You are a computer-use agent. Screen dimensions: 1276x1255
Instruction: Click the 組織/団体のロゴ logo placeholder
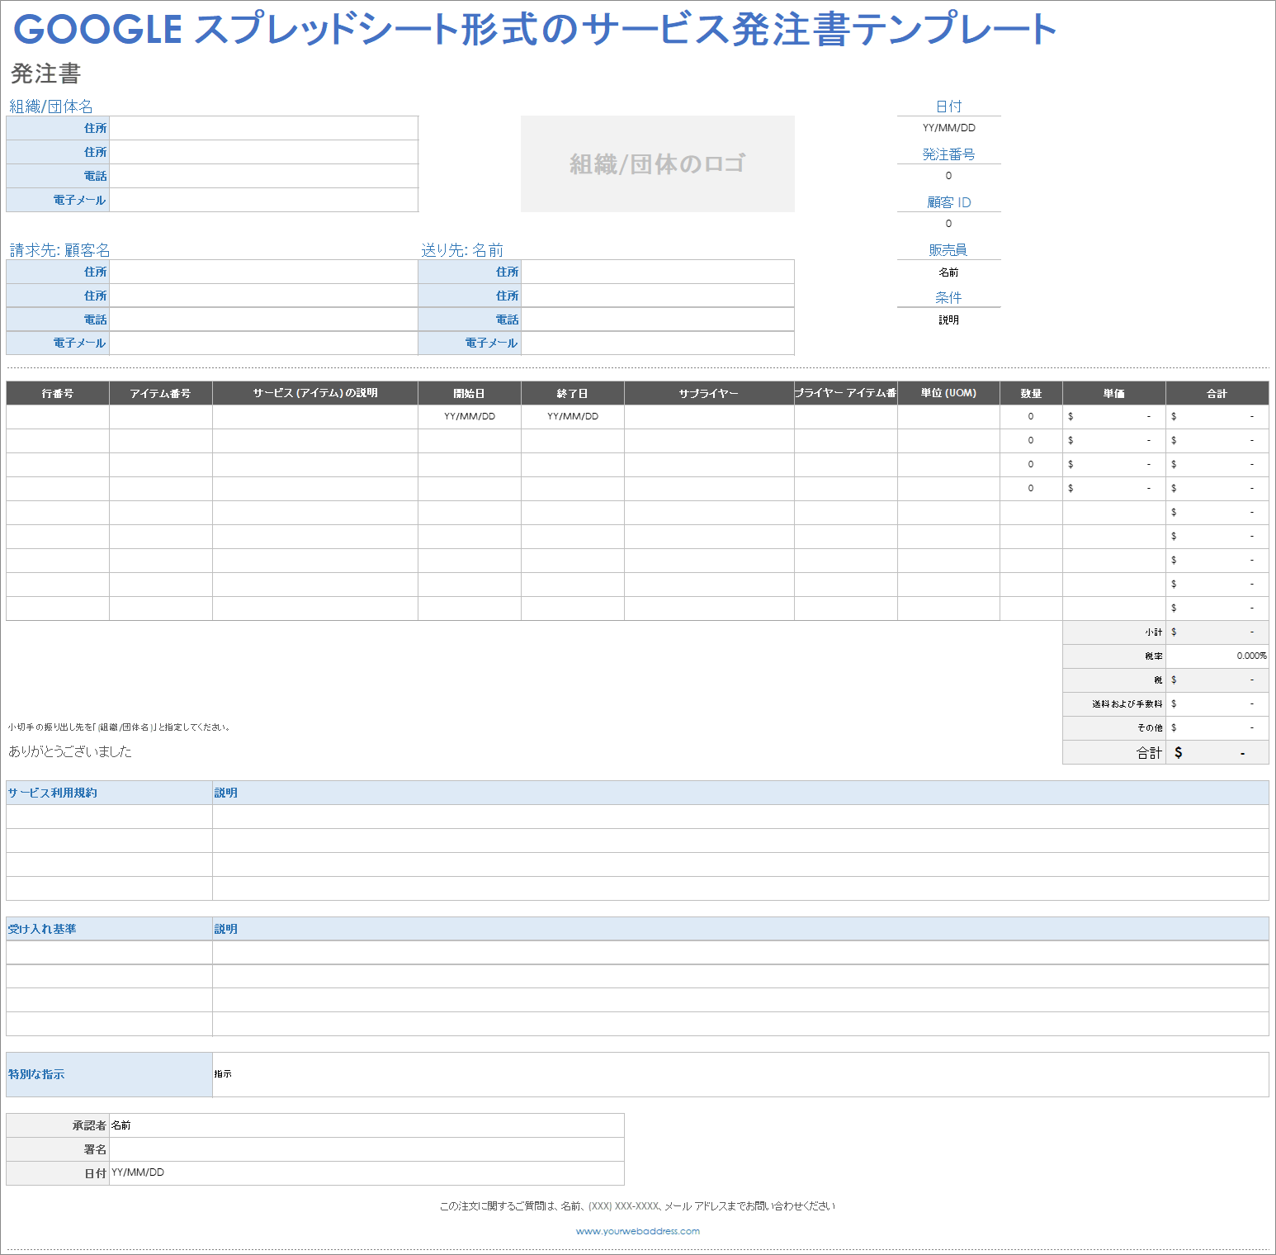656,163
